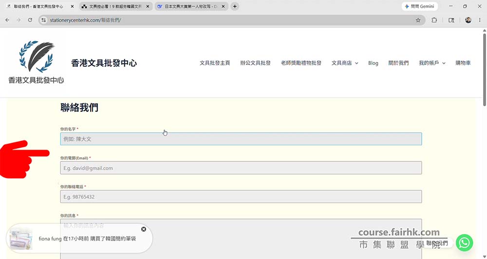
Task: Reload the current page
Action: pos(30,20)
